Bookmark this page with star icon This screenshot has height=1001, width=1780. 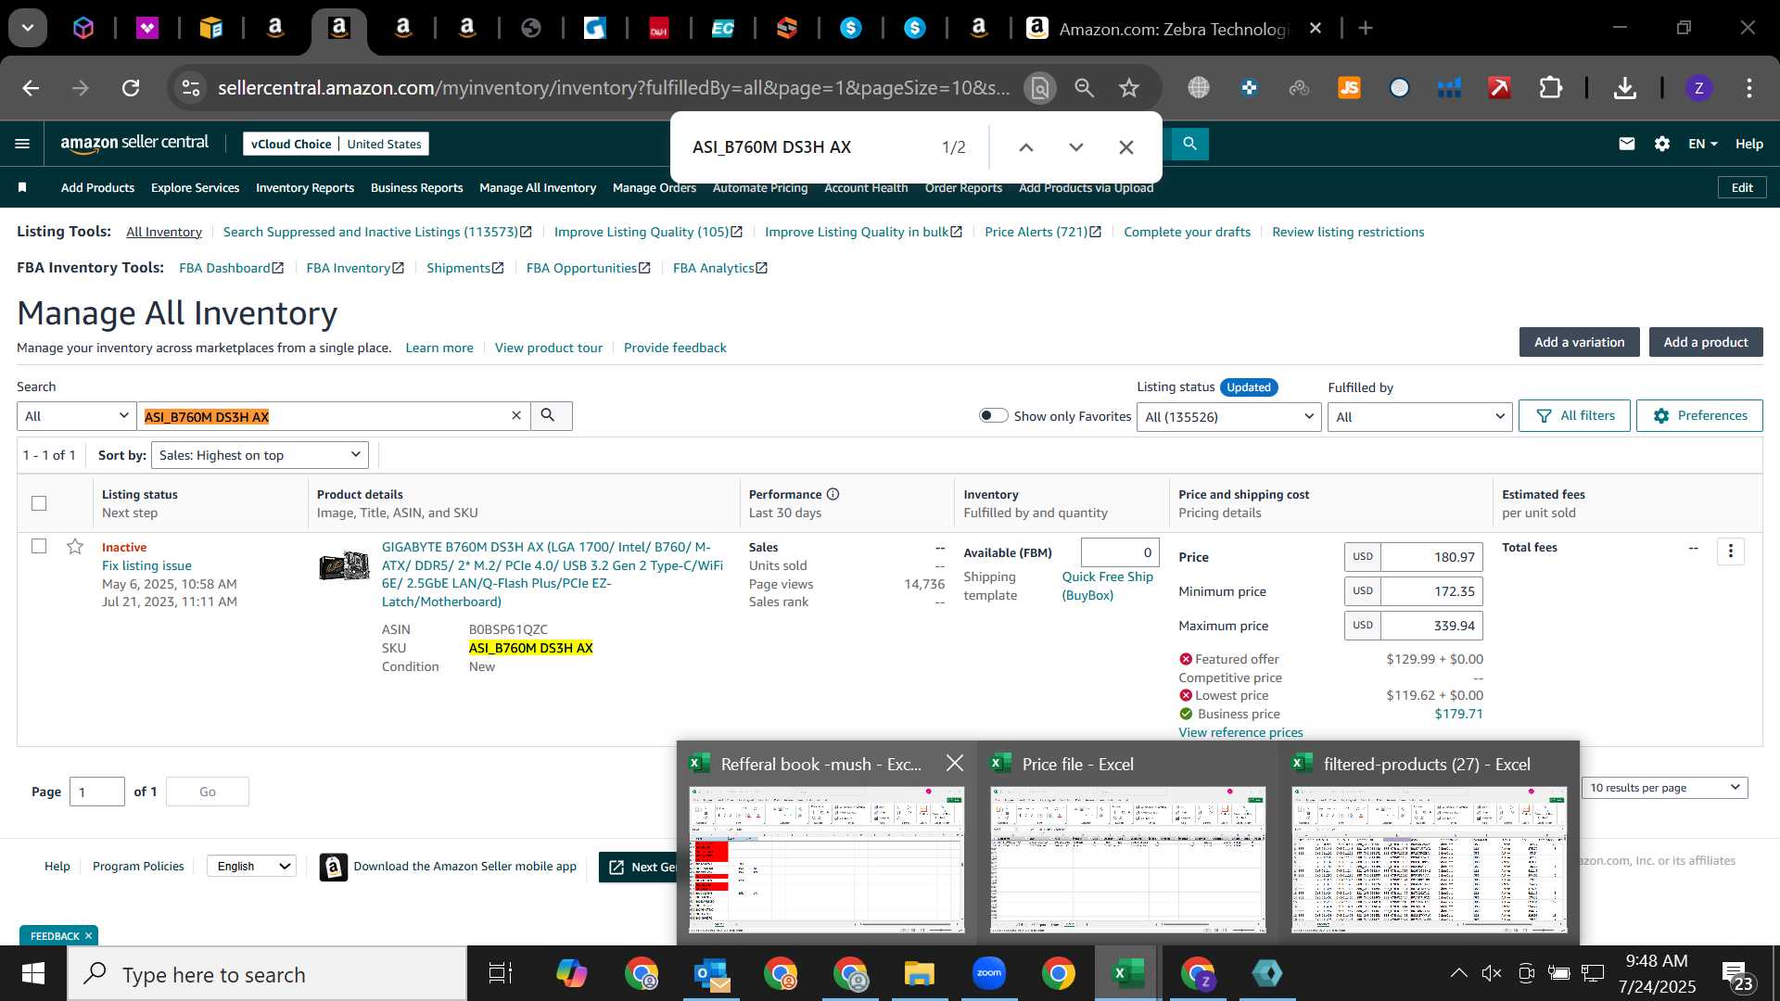[1128, 88]
